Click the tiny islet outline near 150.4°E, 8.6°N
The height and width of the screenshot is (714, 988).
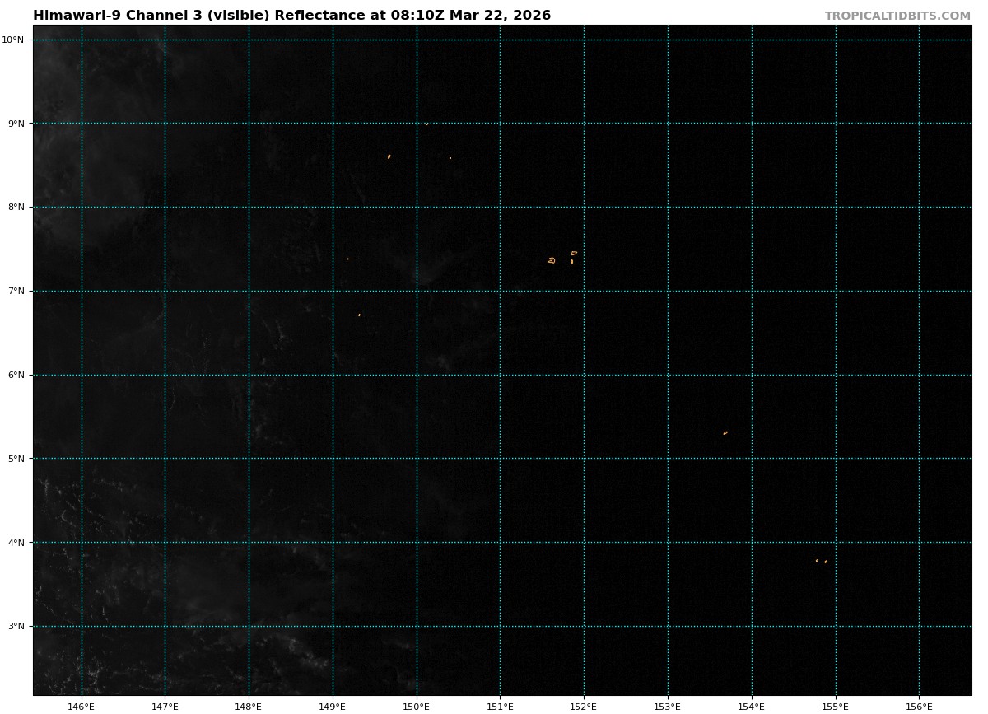[x=450, y=158]
